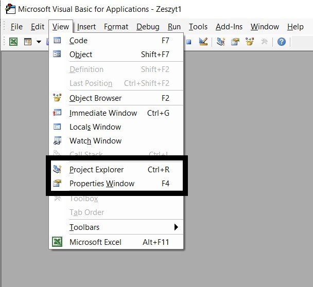Click the Toolbars submenu arrow
The width and height of the screenshot is (313, 287).
[176, 227]
